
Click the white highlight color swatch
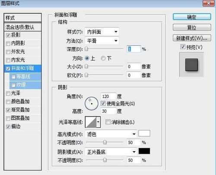144,134
